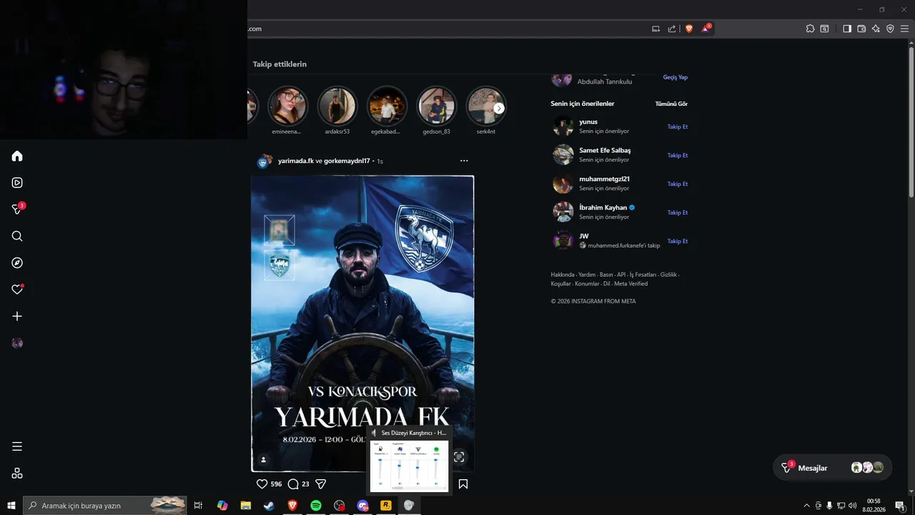Open direct messages icon in sidebar
Screen dimensions: 915x515
(17, 209)
